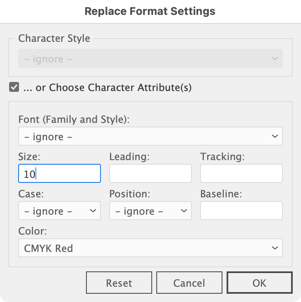The height and width of the screenshot is (302, 301).
Task: Open the Font Family and Style dropdown
Action: tap(150, 136)
